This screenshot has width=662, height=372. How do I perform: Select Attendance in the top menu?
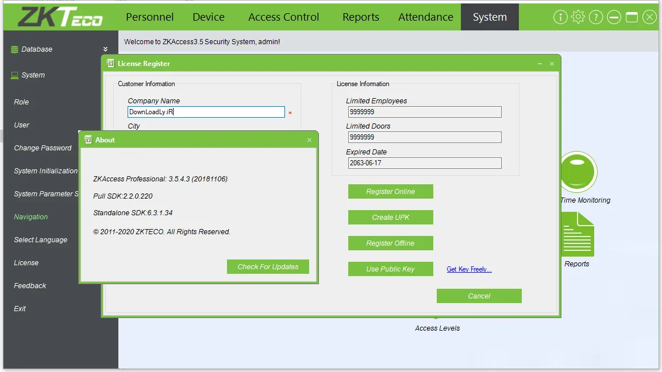coord(426,17)
